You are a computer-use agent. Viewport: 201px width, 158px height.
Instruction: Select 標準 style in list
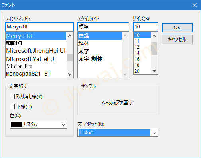pyautogui.click(x=100, y=36)
